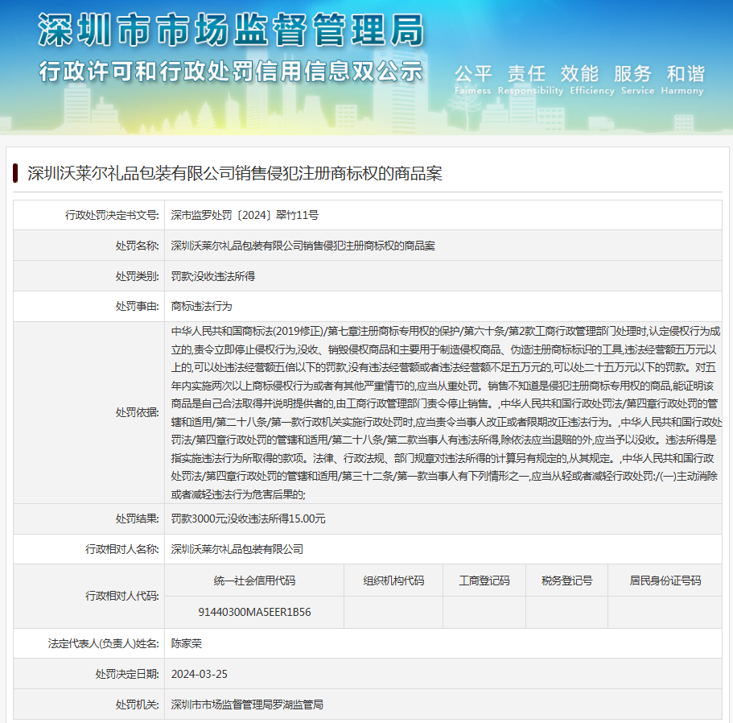The width and height of the screenshot is (733, 723).
Task: Click the 处罚依据 legal basis paragraph
Action: pyautogui.click(x=446, y=412)
